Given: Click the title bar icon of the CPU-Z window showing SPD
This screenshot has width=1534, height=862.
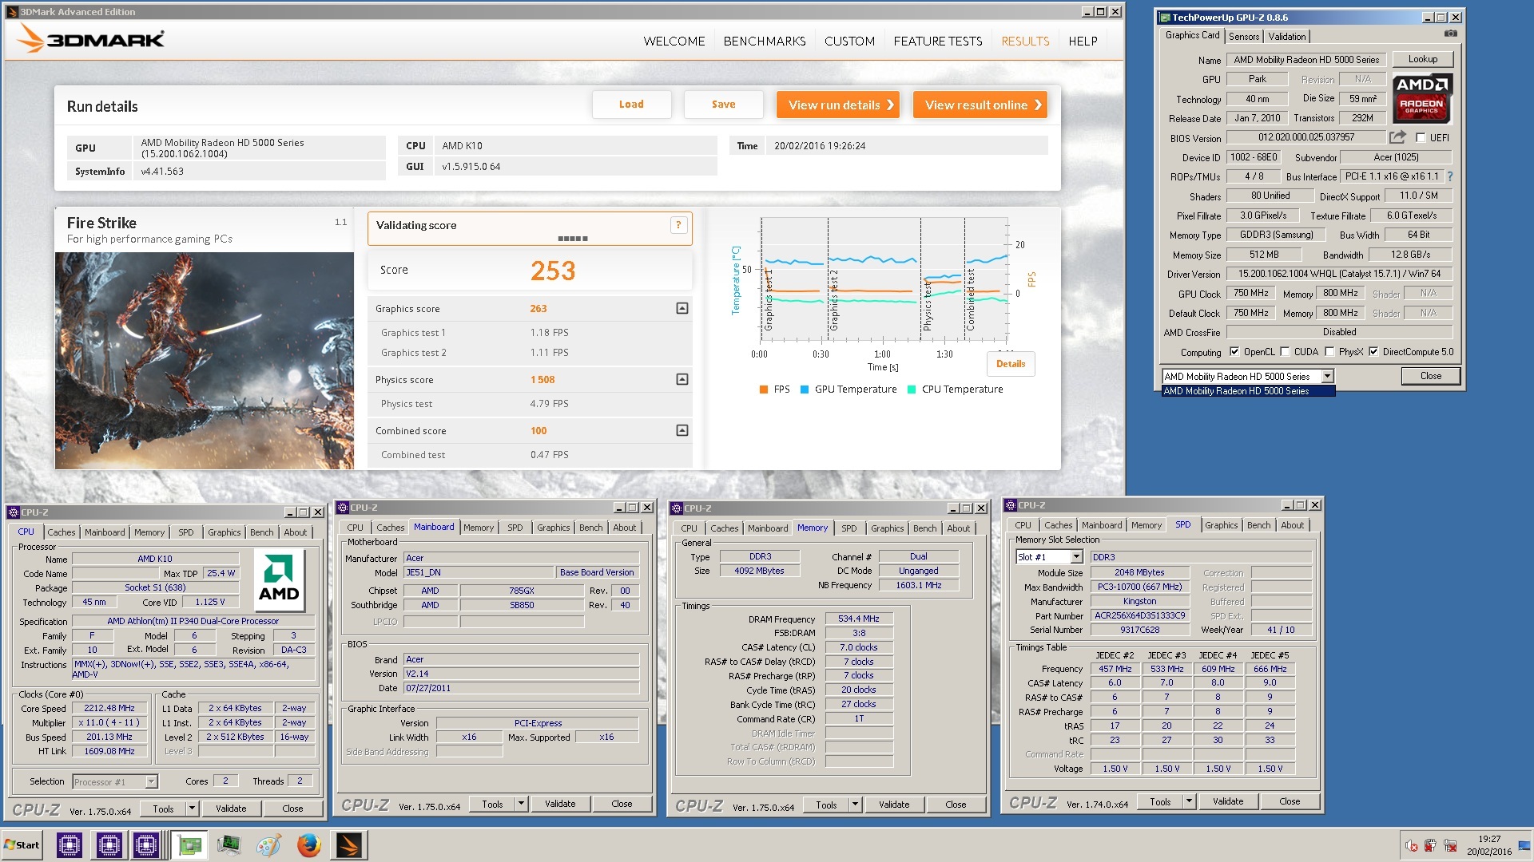Looking at the screenshot, I should (1011, 505).
